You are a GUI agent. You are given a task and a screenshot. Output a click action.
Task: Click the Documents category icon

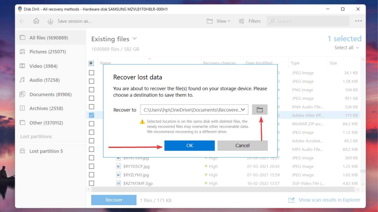pyautogui.click(x=22, y=94)
